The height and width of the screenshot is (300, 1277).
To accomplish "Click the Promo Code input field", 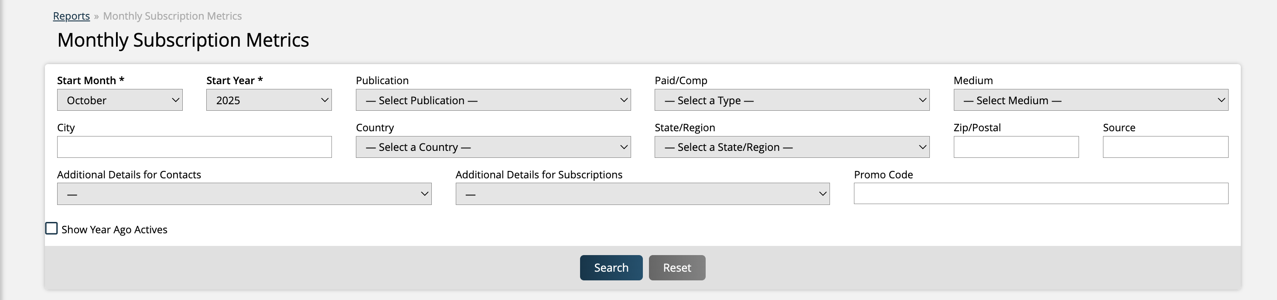I will [x=1041, y=194].
